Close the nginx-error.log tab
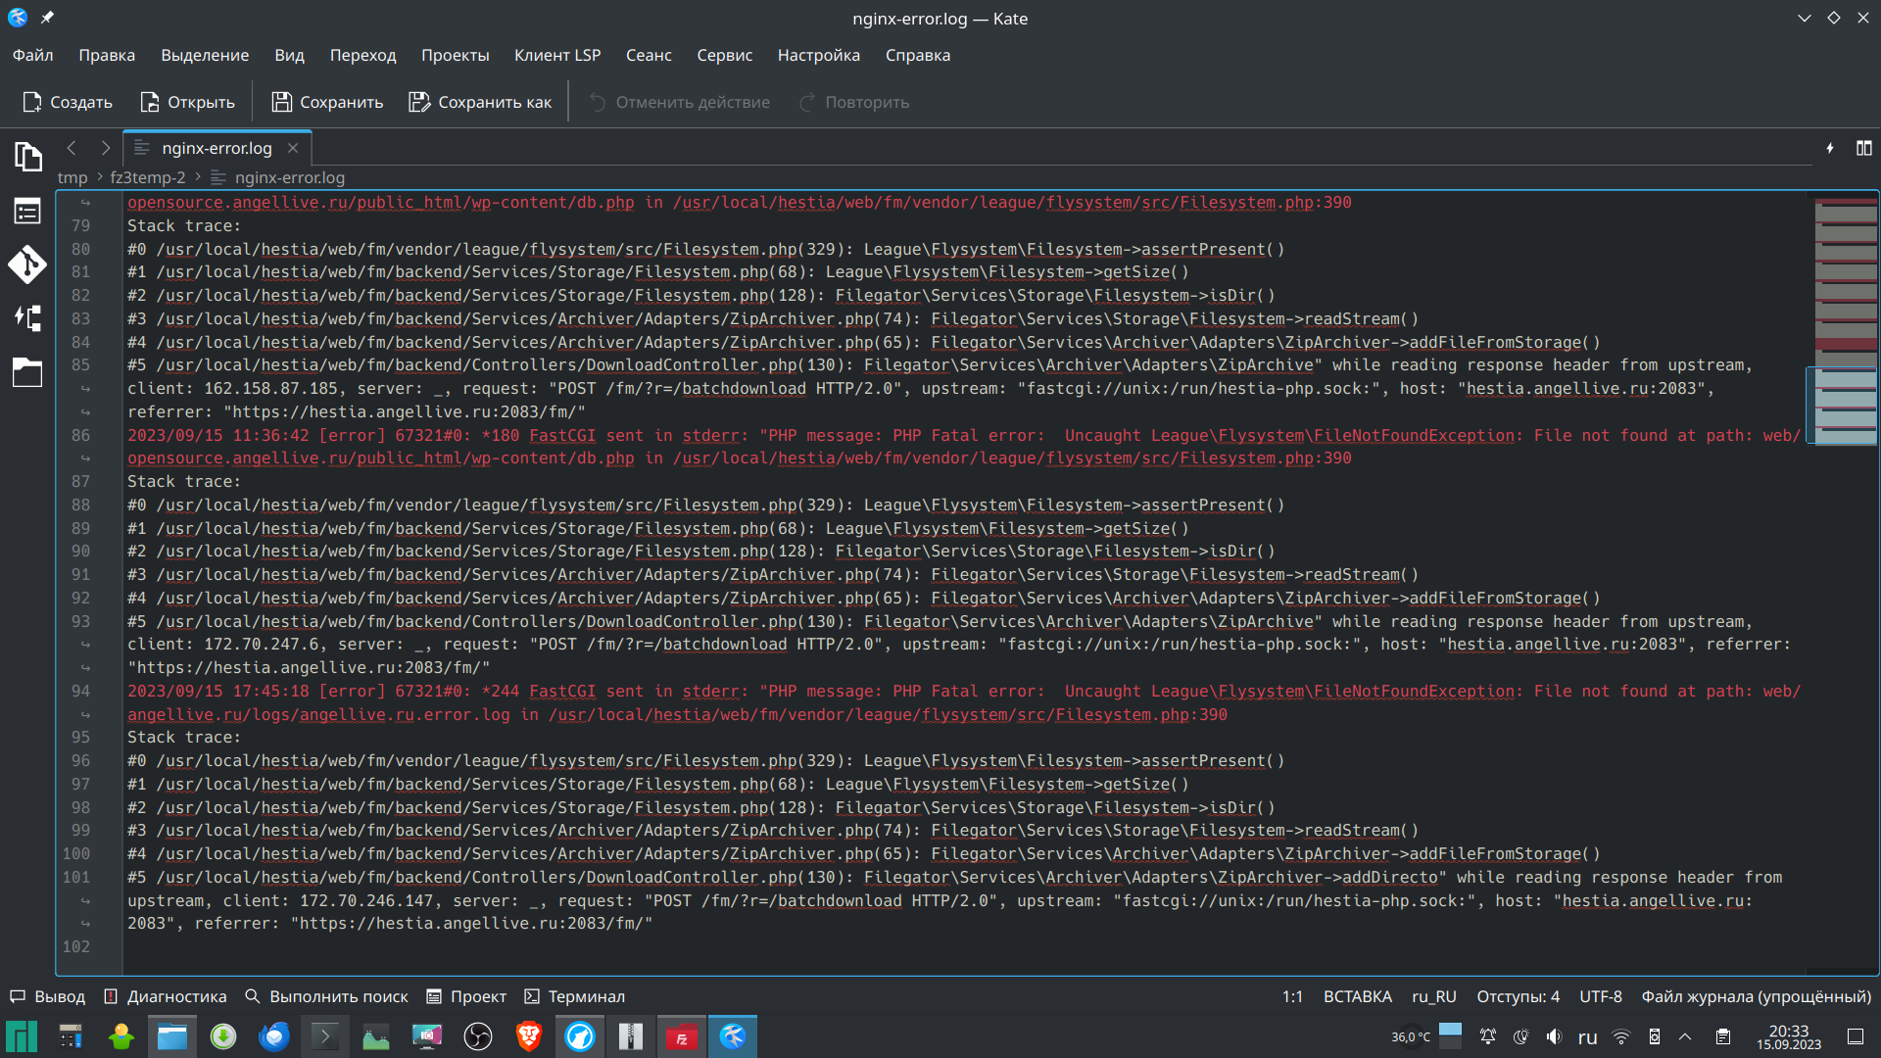Image resolution: width=1881 pixels, height=1058 pixels. (293, 148)
